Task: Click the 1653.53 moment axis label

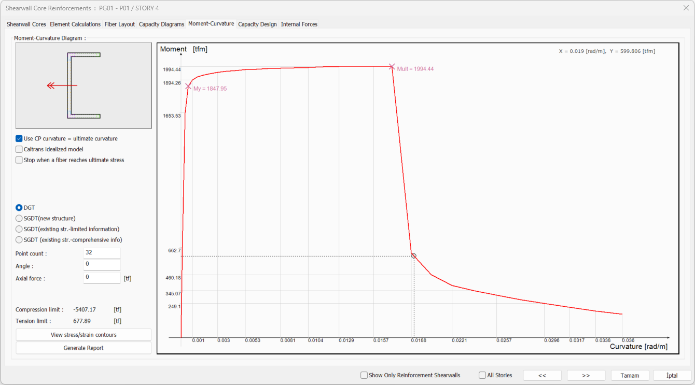Action: pos(172,116)
